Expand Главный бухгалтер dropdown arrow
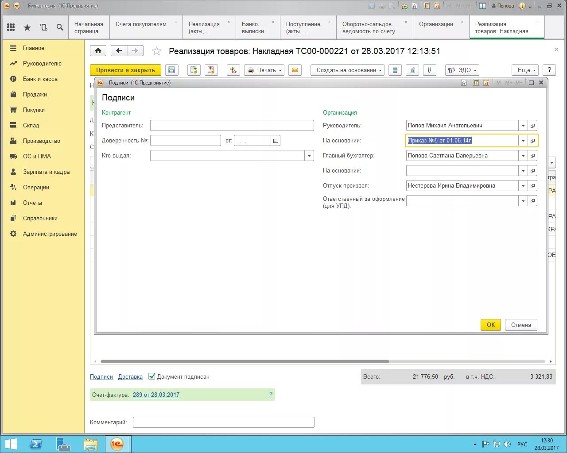The image size is (567, 453). click(x=523, y=156)
